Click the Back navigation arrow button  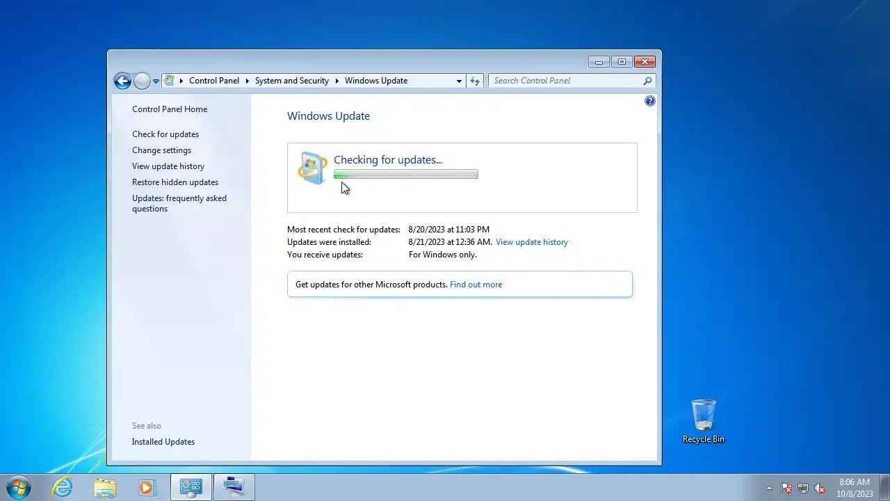[122, 81]
